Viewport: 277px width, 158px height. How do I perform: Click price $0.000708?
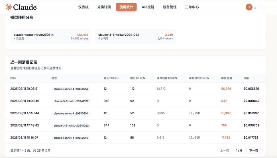click(x=251, y=126)
